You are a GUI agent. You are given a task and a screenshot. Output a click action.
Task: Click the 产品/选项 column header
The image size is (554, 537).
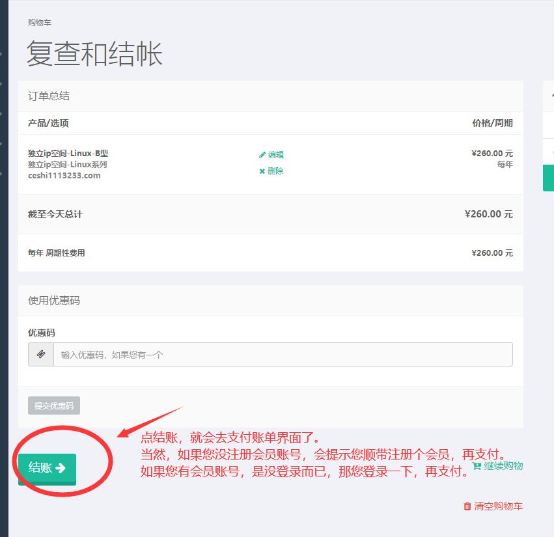48,123
